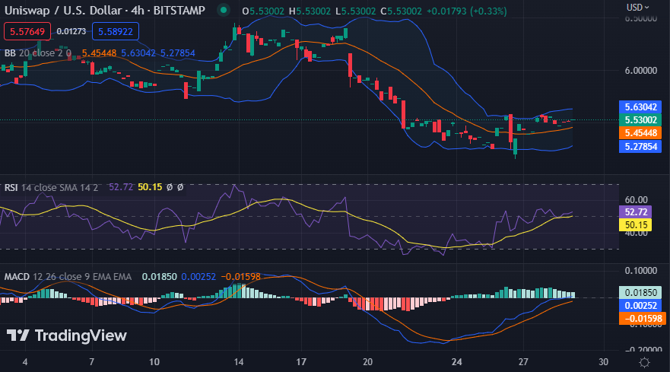Click the BB upper value 5.63042 in legend
The height and width of the screenshot is (372, 670).
[x=138, y=53]
